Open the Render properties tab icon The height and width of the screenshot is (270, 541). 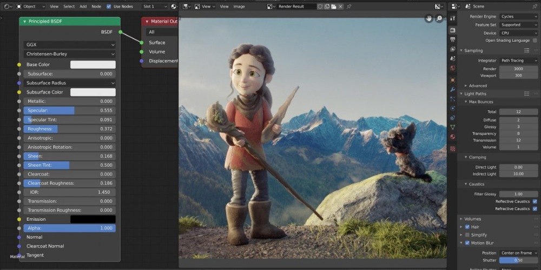point(452,30)
